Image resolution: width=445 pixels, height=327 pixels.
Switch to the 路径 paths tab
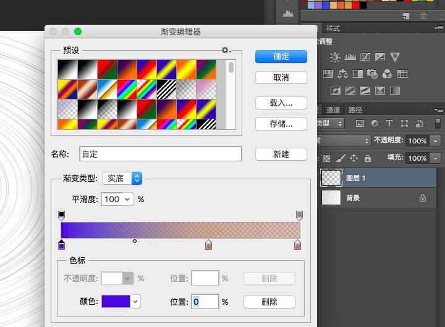[355, 110]
